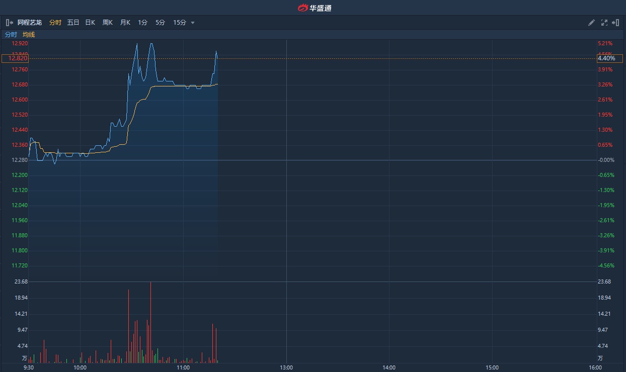Click the 13:00 time axis marker
The width and height of the screenshot is (626, 372).
[x=286, y=367]
